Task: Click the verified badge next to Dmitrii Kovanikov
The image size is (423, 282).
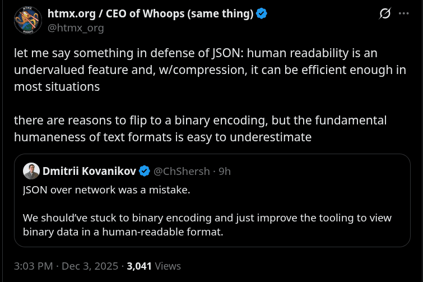Action: pyautogui.click(x=144, y=170)
